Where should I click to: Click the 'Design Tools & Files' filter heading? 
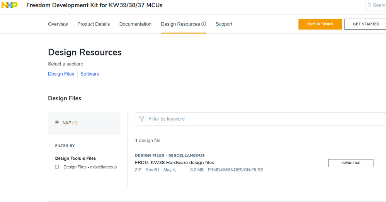click(x=75, y=158)
